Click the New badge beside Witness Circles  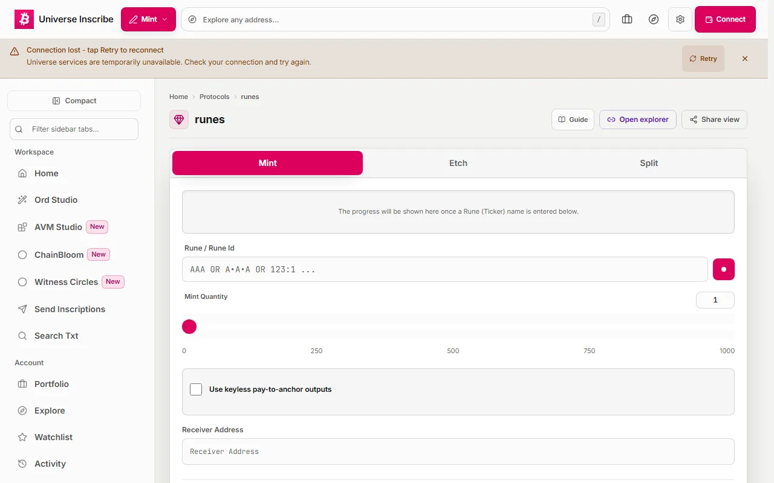(113, 282)
